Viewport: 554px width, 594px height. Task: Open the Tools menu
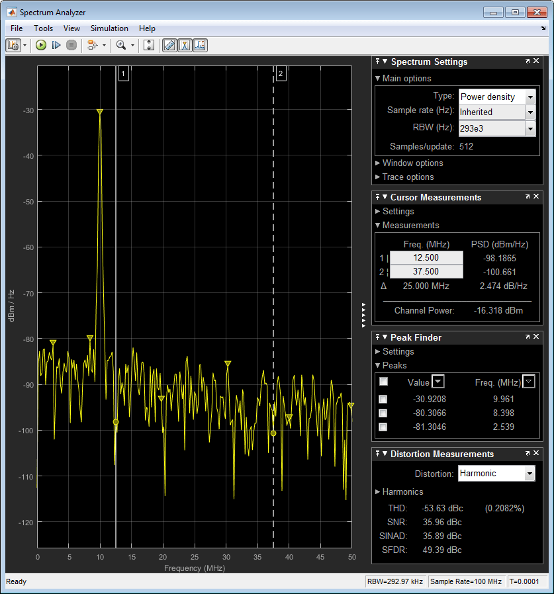tap(43, 28)
